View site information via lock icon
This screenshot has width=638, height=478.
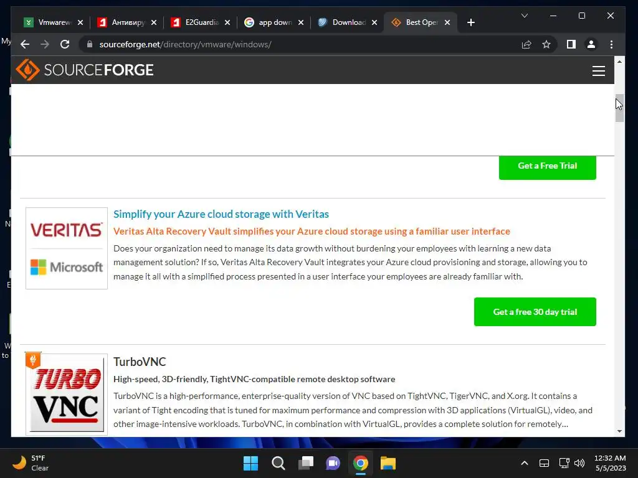[x=90, y=44]
